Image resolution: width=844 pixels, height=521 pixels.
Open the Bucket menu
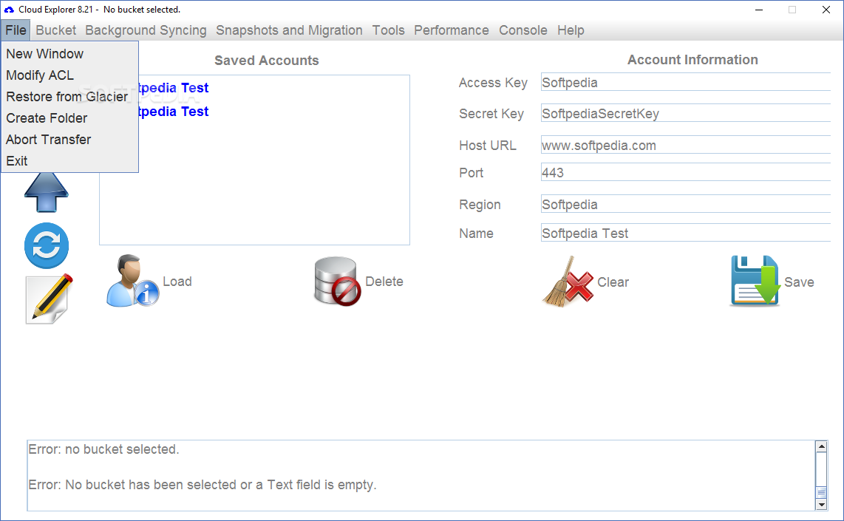pyautogui.click(x=56, y=30)
